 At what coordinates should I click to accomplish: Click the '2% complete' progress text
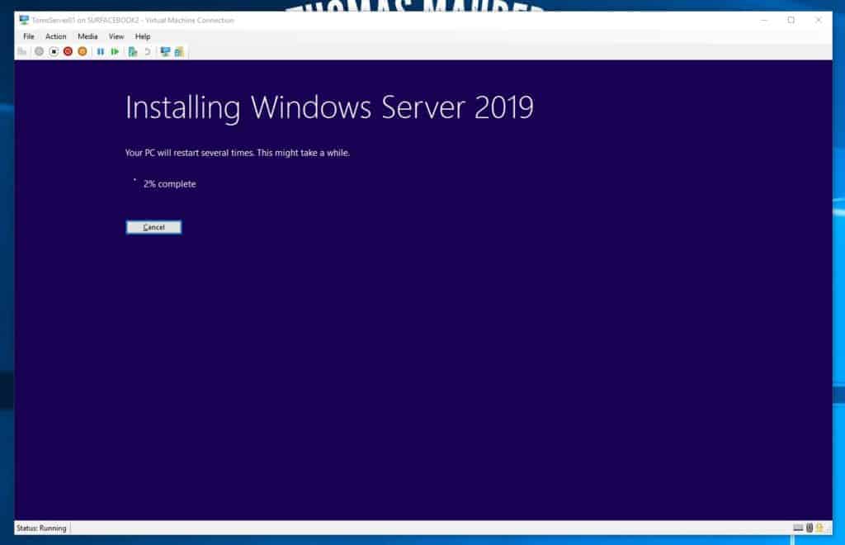click(x=170, y=184)
